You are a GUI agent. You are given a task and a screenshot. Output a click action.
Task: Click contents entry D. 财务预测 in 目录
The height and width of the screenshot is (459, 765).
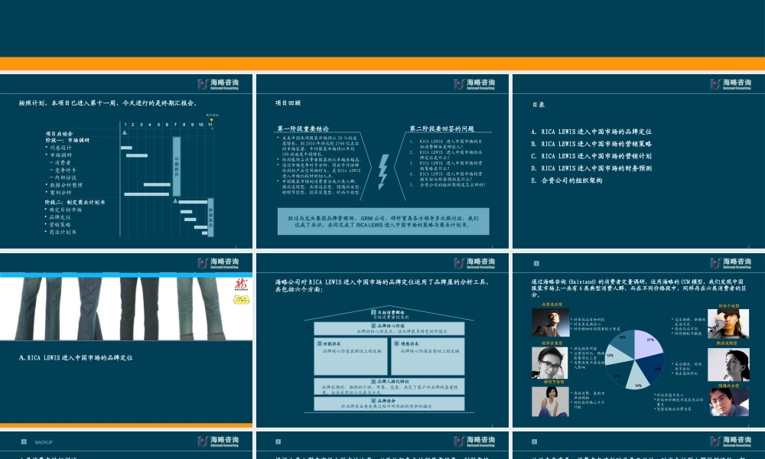pos(591,168)
